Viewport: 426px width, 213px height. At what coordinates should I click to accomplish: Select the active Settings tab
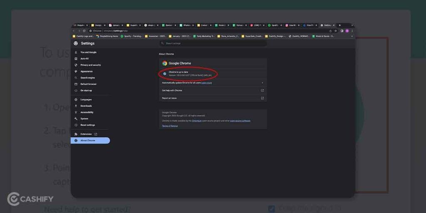[x=328, y=25]
